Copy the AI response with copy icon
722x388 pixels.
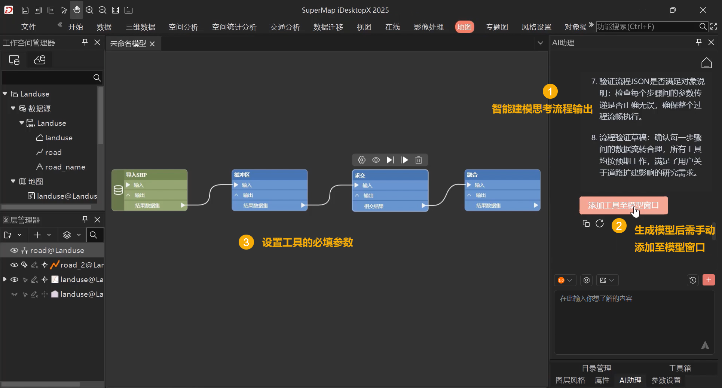pos(586,223)
